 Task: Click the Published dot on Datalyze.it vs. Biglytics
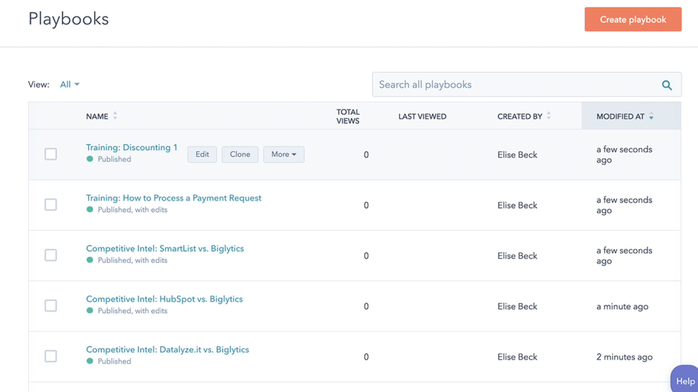pos(90,361)
